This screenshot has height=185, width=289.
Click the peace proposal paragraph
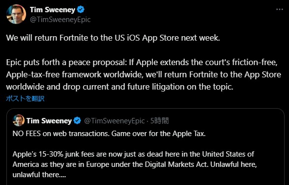tap(144, 74)
